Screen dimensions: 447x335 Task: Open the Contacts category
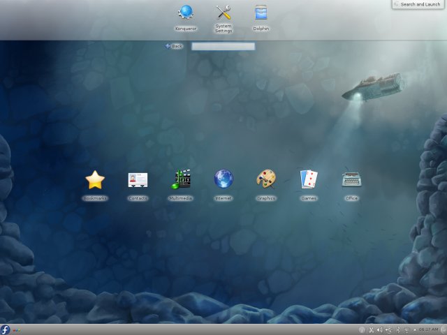point(138,180)
